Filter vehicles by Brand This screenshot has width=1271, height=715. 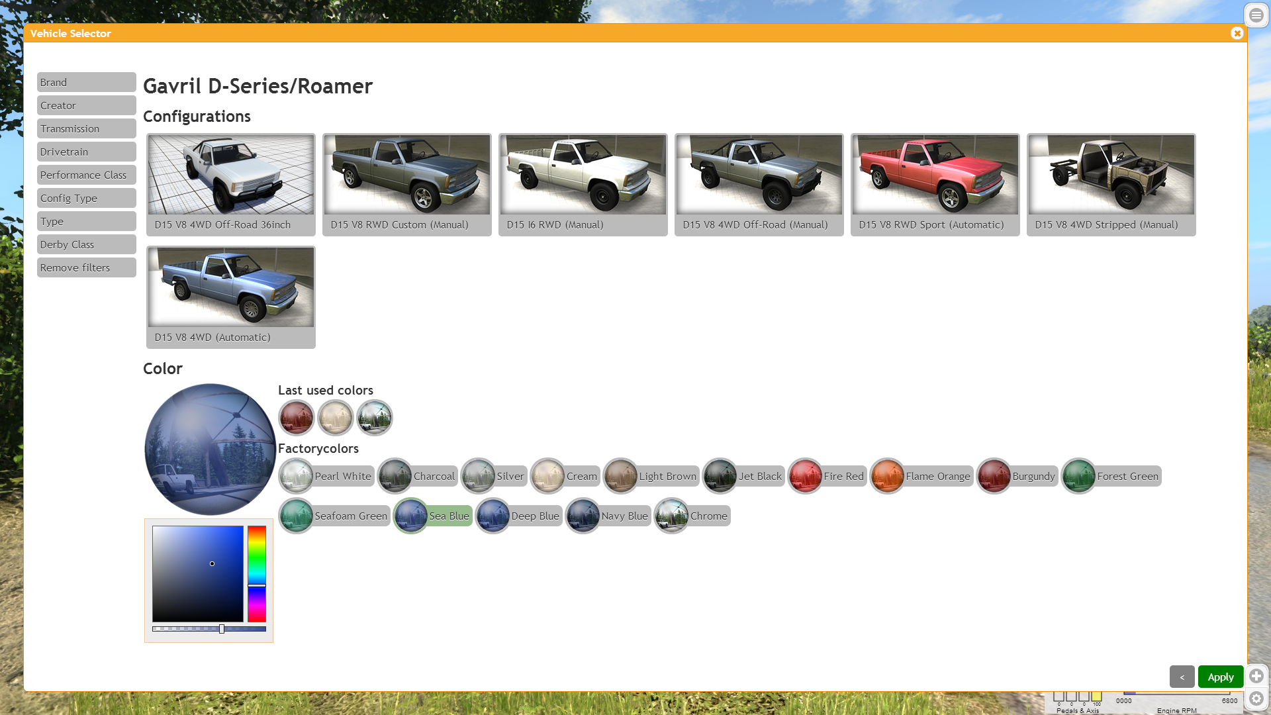[87, 82]
